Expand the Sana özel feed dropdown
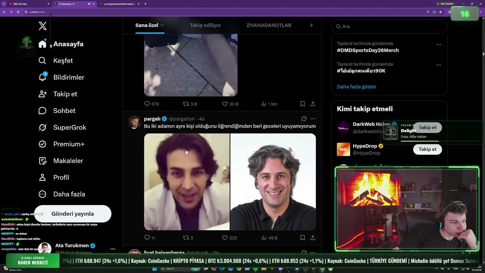 [x=162, y=25]
